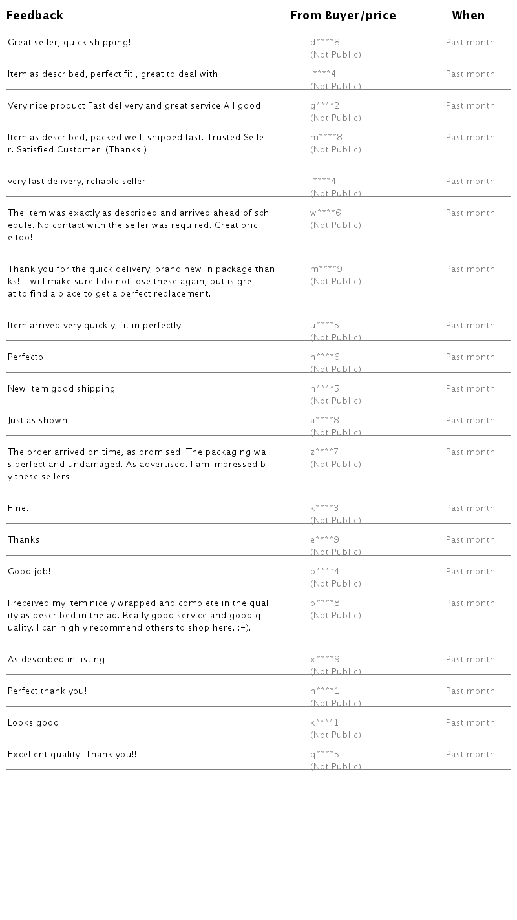
Task: Click buyer name w****6
Action: click(x=325, y=213)
